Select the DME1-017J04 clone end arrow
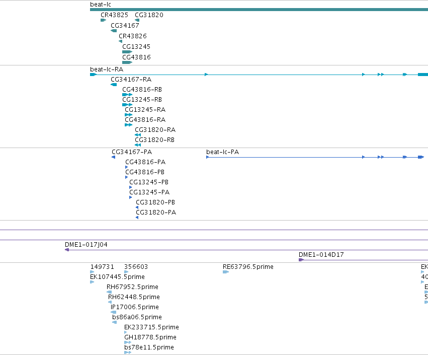The image size is (428, 355). coord(67,250)
